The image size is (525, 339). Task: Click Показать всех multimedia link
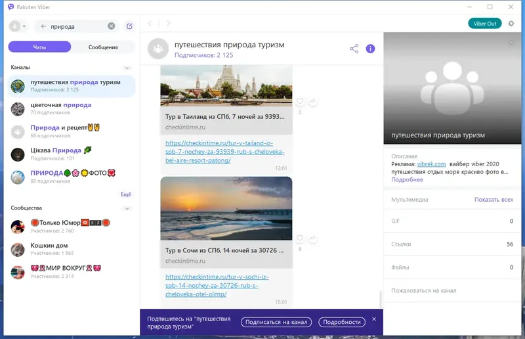[x=493, y=200]
